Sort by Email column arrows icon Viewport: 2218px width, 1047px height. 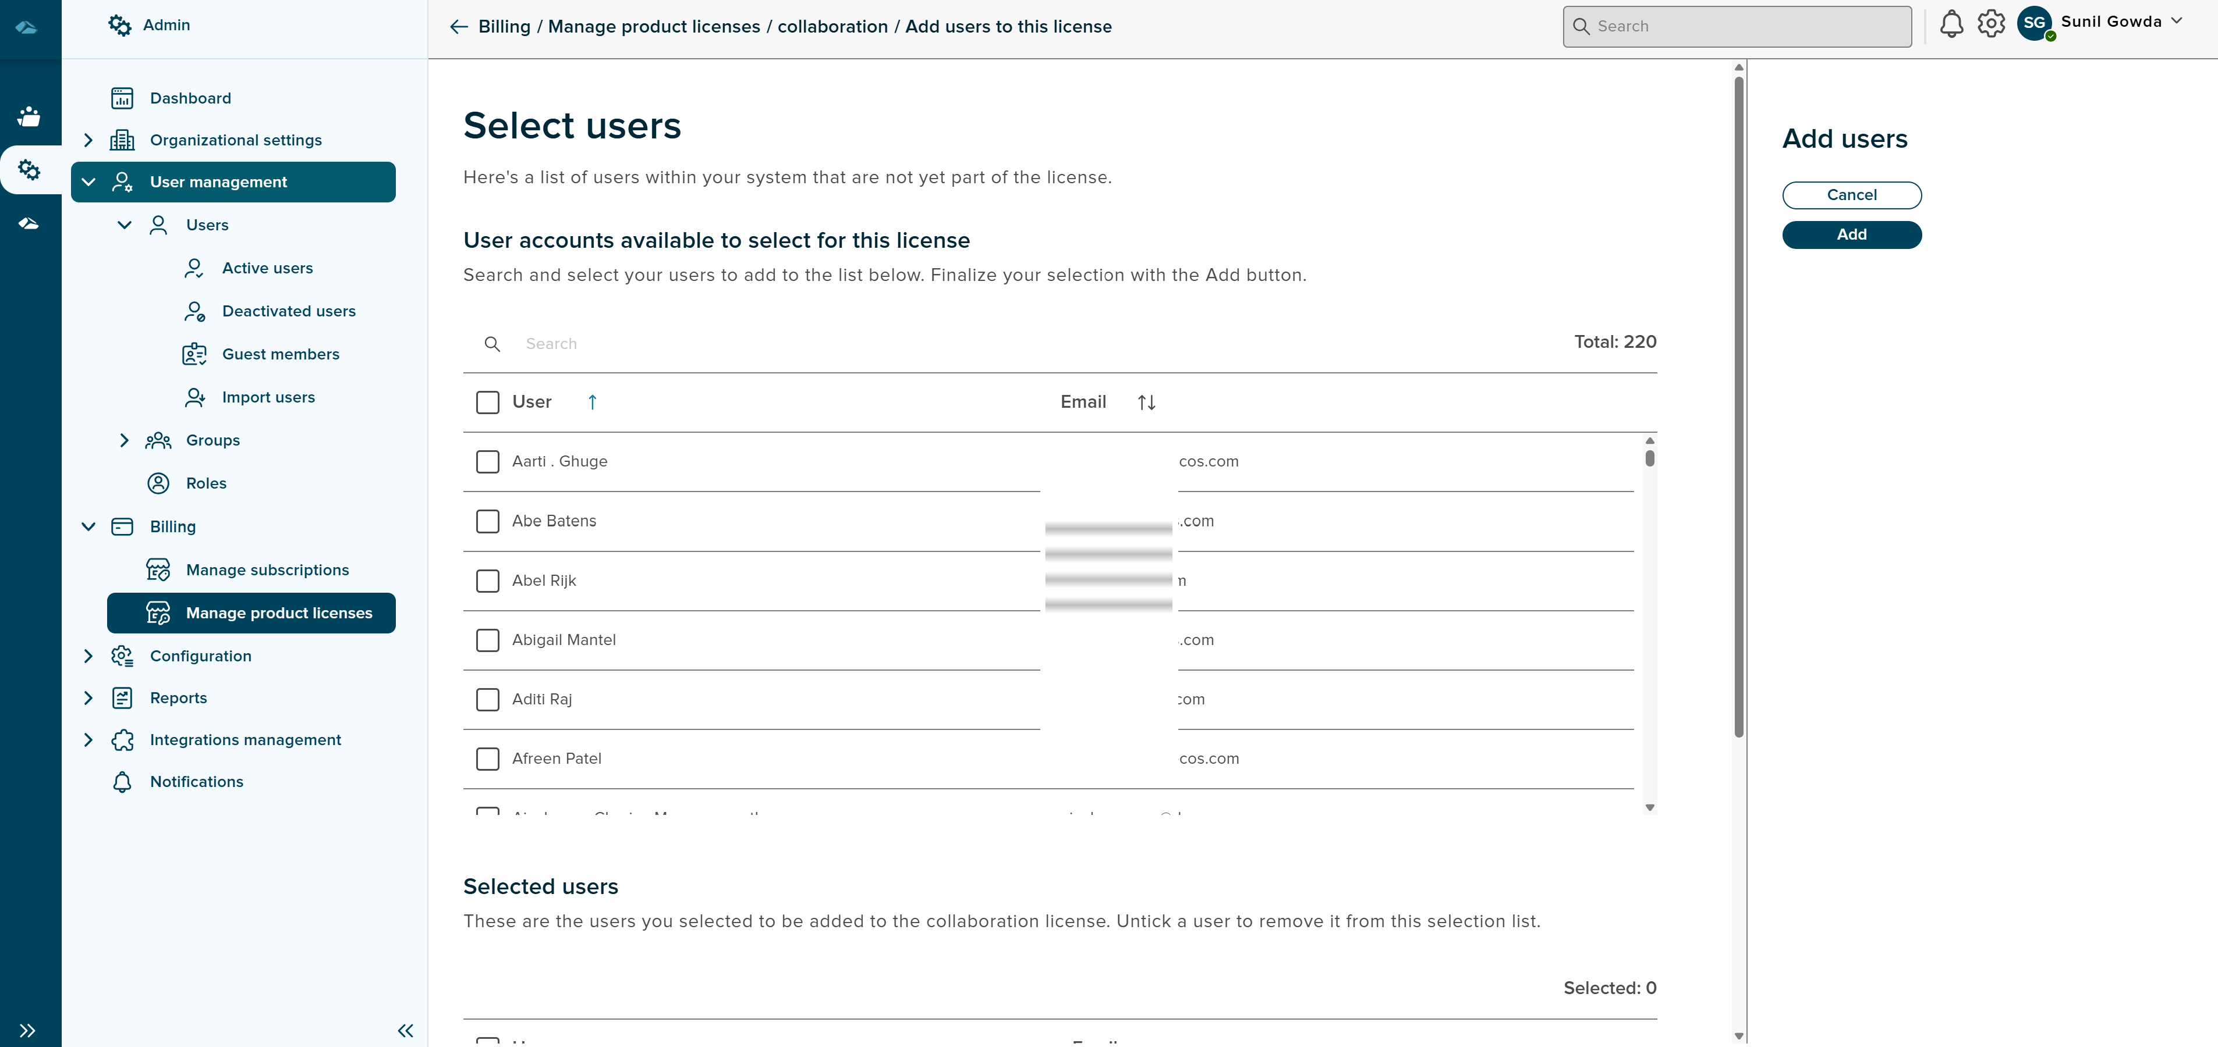pos(1146,402)
